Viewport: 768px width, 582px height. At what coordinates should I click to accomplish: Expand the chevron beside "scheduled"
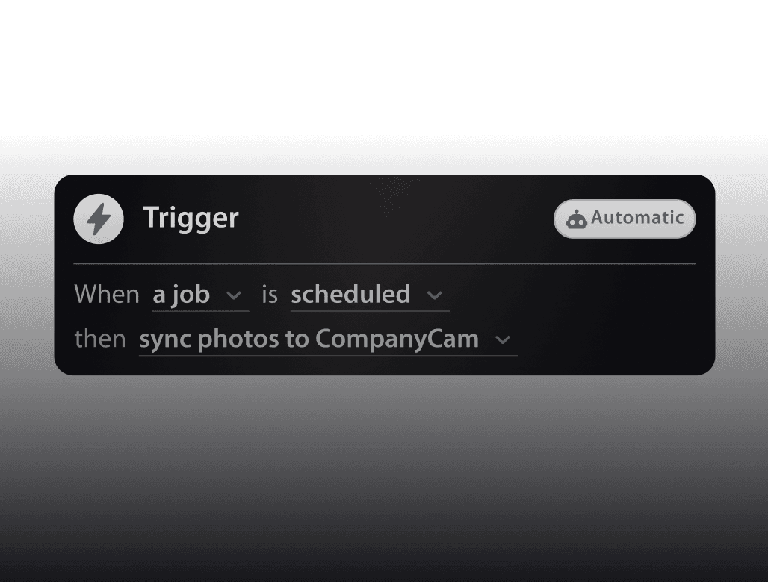coord(435,295)
